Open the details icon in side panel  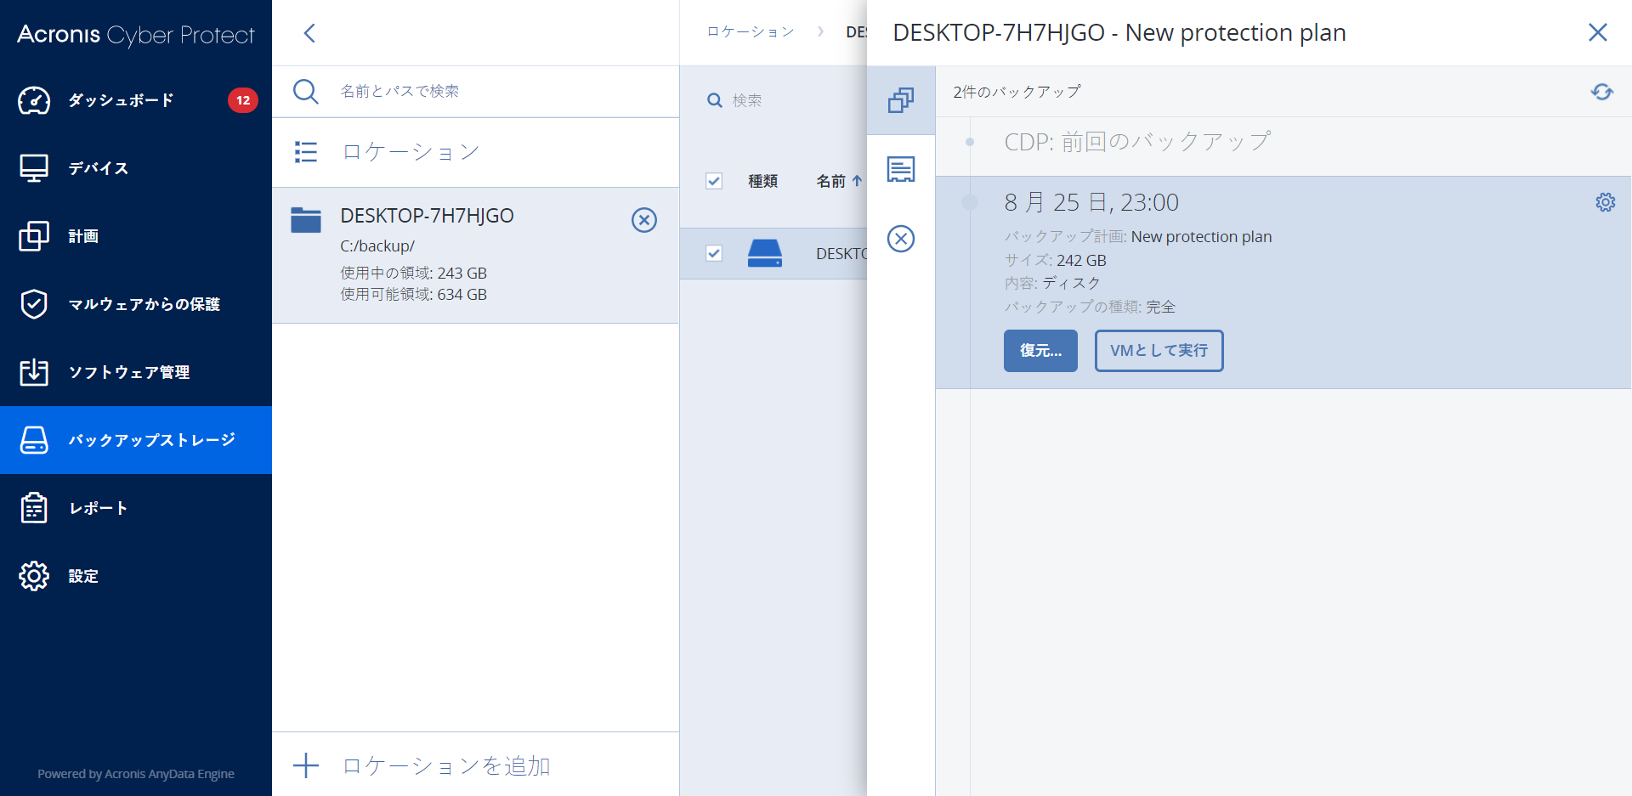coord(900,169)
